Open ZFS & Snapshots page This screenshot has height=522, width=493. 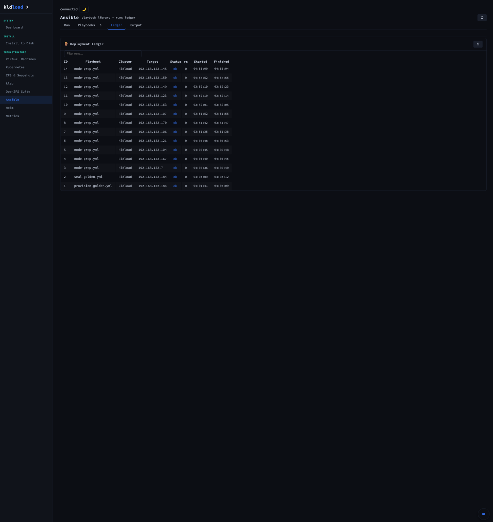26,75
